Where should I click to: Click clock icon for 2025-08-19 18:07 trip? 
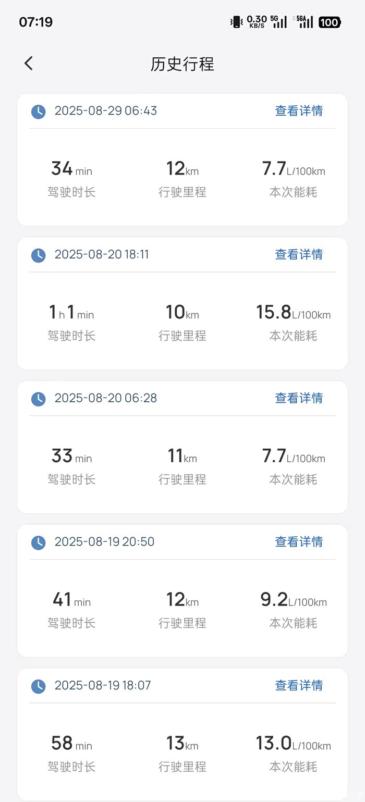pyautogui.click(x=39, y=686)
